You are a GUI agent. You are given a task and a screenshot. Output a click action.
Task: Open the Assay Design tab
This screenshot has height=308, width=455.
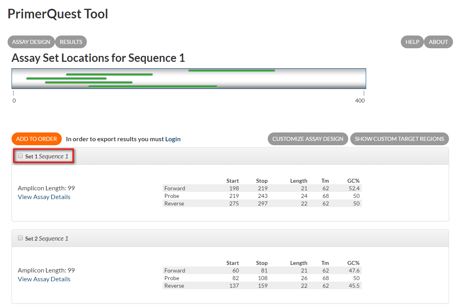31,42
